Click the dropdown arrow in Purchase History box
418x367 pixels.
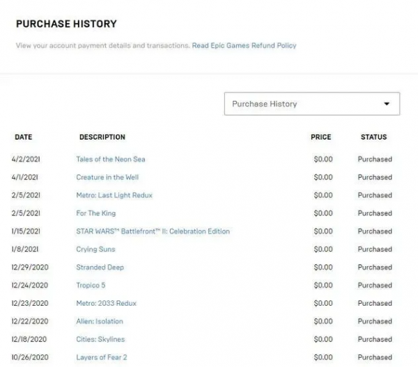click(x=387, y=104)
